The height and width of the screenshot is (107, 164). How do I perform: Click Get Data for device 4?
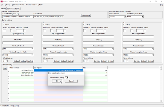pyautogui.click(x=137, y=61)
